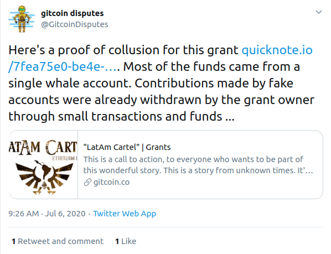Open the tweet options chevron menu
This screenshot has height=254, width=331.
(x=318, y=12)
